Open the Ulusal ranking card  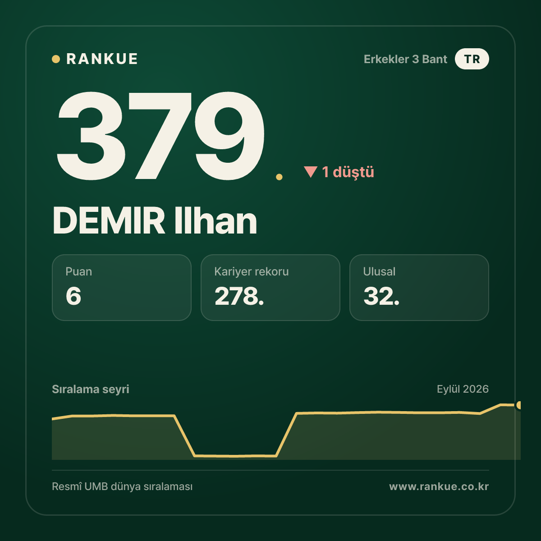[x=419, y=288]
